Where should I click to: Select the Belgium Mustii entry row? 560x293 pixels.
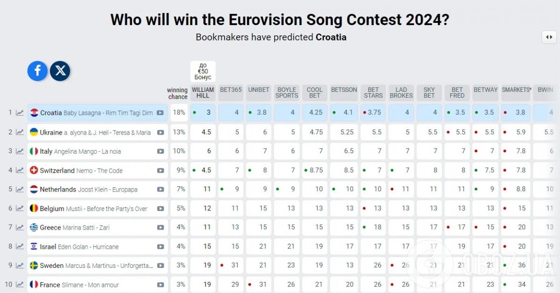[x=98, y=209]
